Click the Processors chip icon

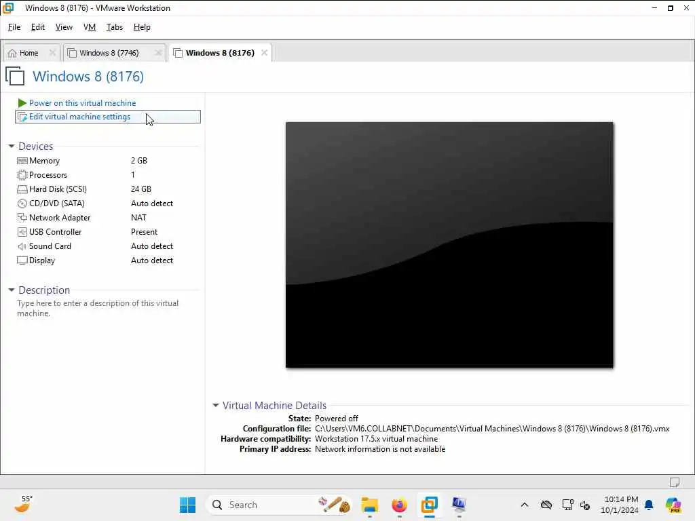tap(22, 175)
